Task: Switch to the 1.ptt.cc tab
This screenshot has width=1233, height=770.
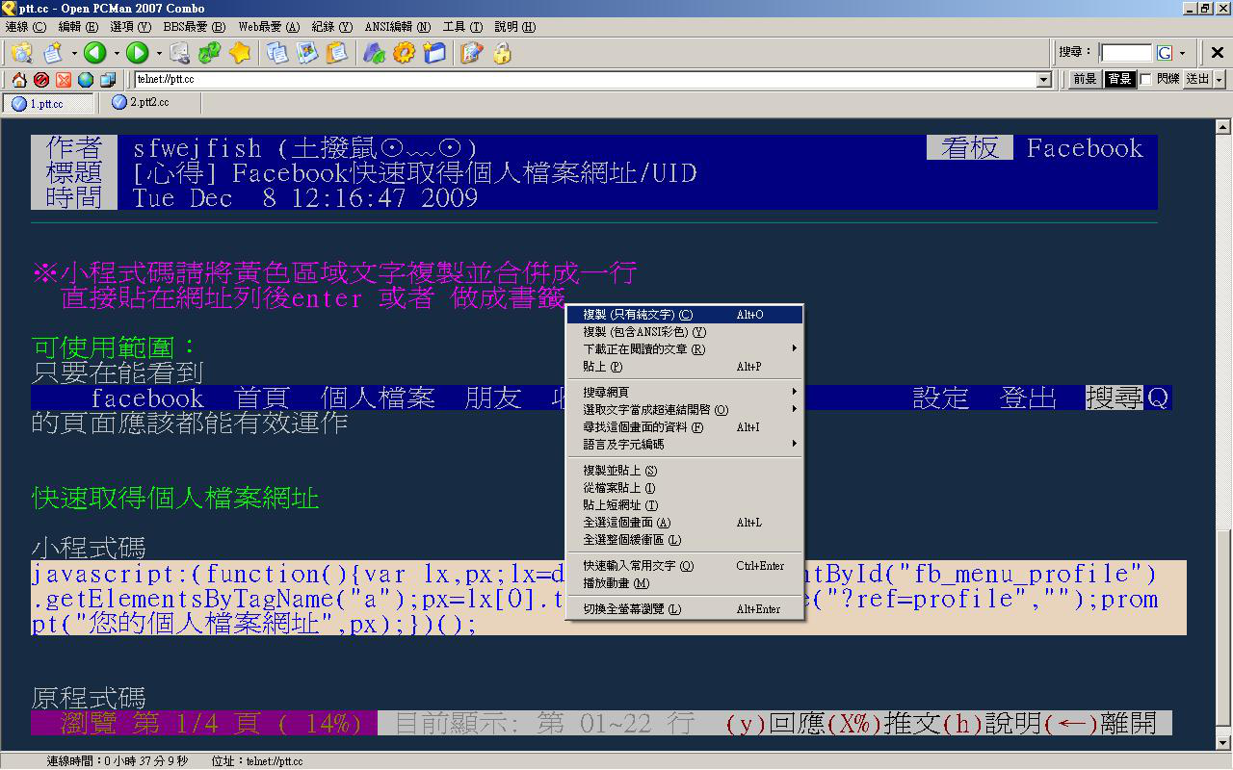Action: click(48, 103)
